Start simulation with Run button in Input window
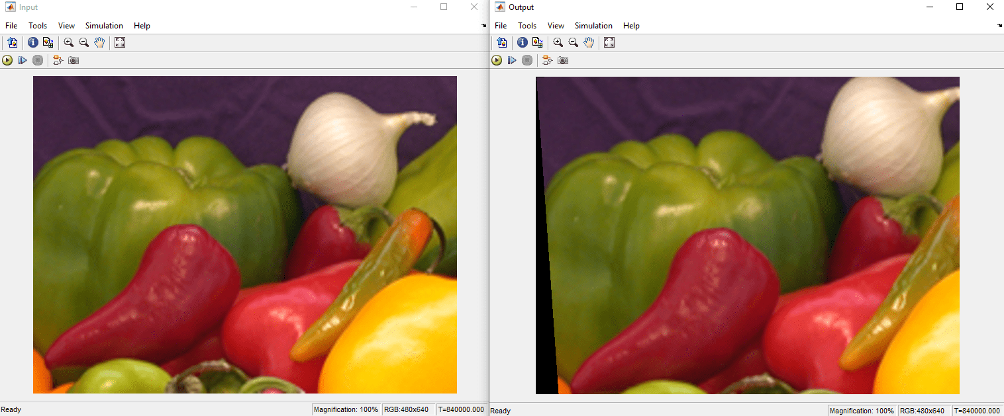Viewport: 1004px width, 416px height. [7, 60]
